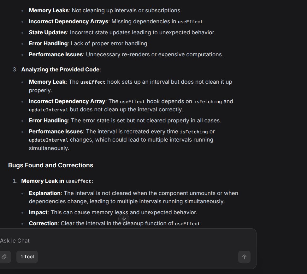Focus the Ask le Chat input field
Screen dimensions: 307x274
[125, 241]
